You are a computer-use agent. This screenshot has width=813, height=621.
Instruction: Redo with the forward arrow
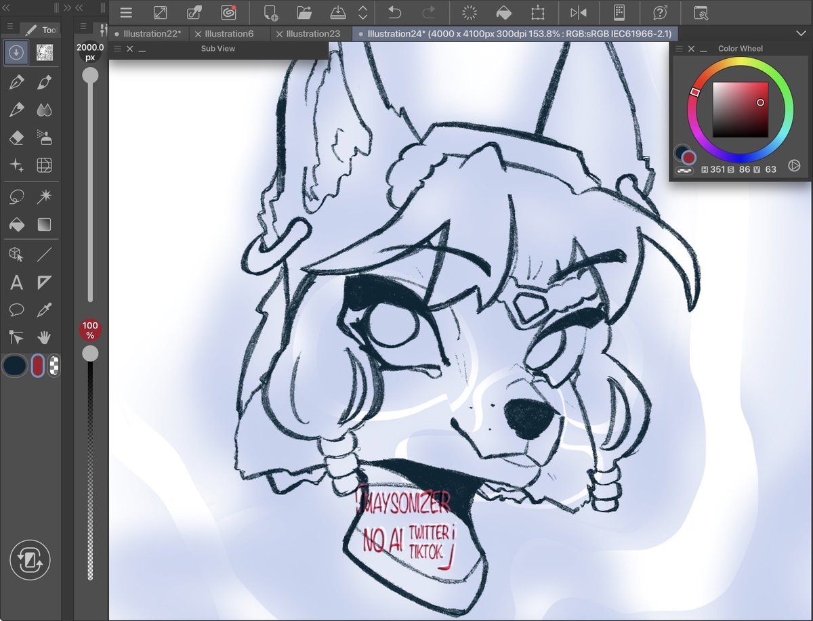pyautogui.click(x=429, y=12)
